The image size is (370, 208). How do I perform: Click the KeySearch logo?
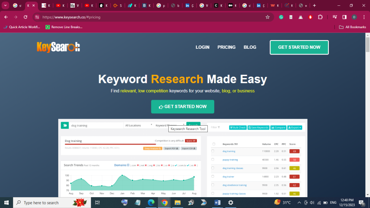(x=58, y=47)
